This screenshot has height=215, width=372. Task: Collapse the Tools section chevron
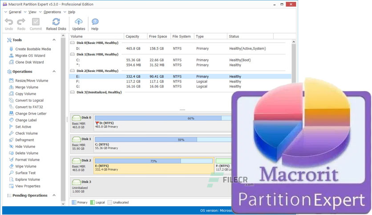pos(54,40)
